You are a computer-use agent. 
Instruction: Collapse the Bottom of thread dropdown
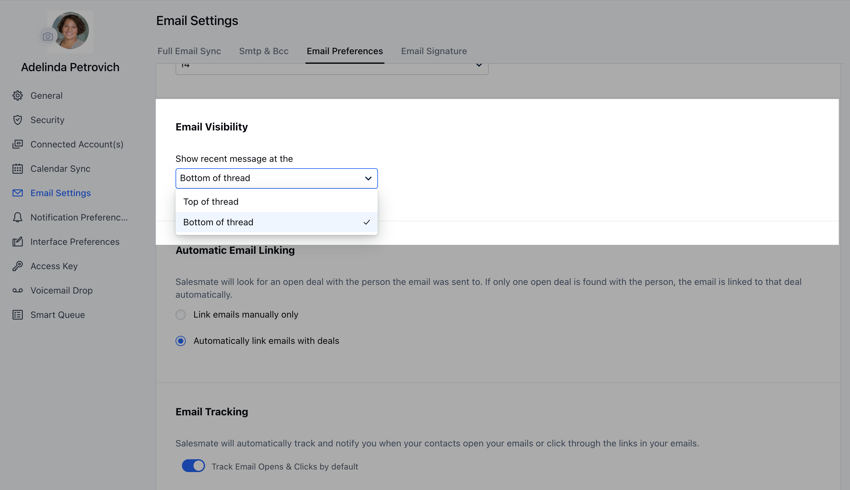coord(368,179)
